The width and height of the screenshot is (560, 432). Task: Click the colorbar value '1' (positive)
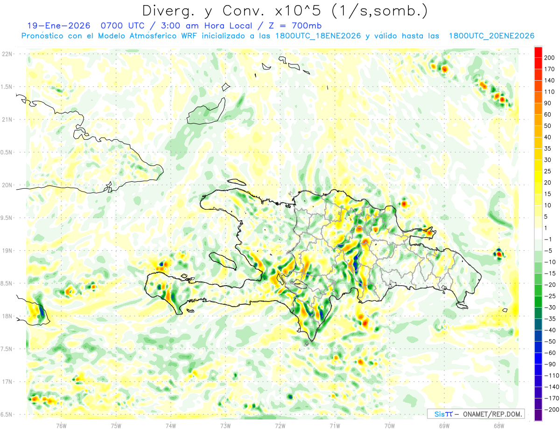[x=546, y=228]
